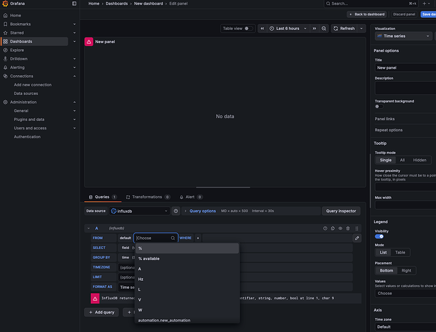Switch to Queries tab
This screenshot has height=332, width=436.
(x=103, y=197)
